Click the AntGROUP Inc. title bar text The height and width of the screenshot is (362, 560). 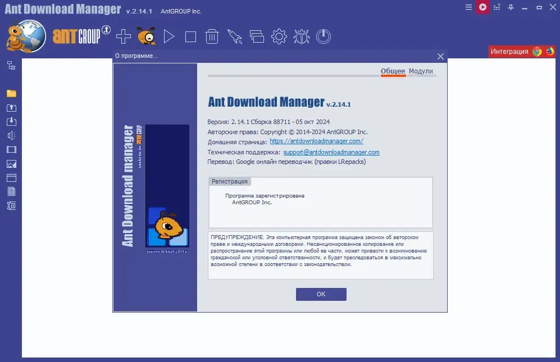coord(181,11)
